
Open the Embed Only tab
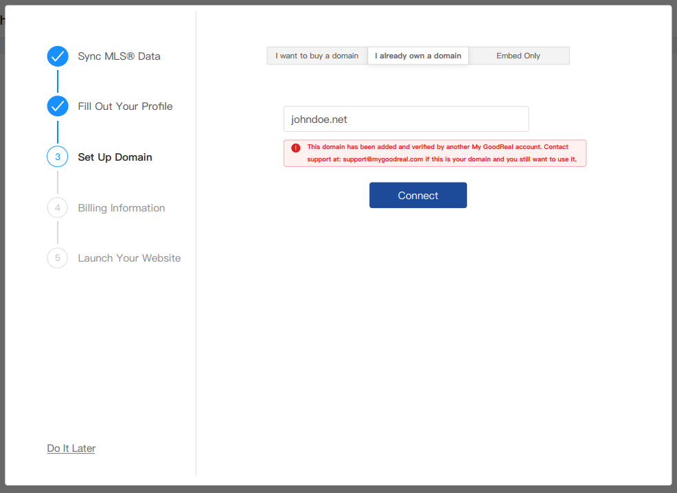click(x=518, y=55)
